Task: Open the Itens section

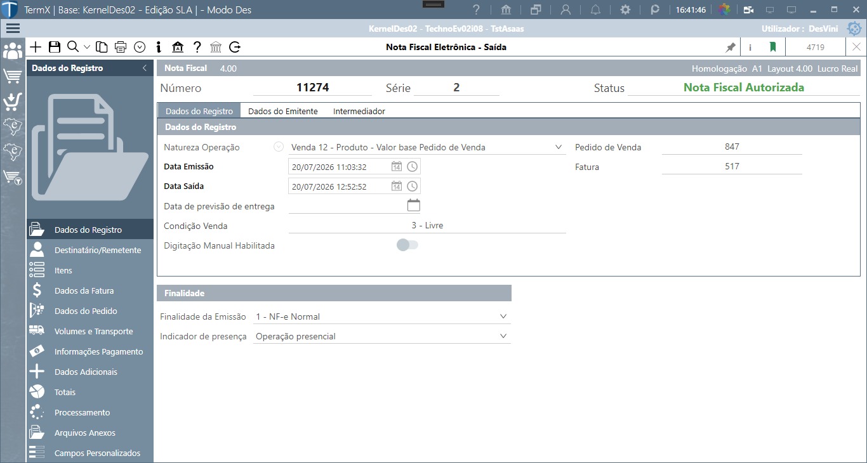Action: (90, 270)
